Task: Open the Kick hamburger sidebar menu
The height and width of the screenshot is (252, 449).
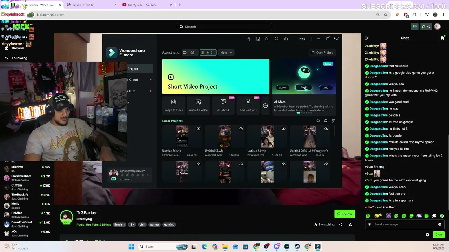Action: coord(6,27)
